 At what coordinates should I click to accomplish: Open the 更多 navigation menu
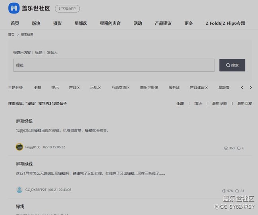(189, 23)
